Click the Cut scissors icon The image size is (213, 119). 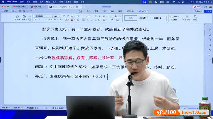click(29, 16)
